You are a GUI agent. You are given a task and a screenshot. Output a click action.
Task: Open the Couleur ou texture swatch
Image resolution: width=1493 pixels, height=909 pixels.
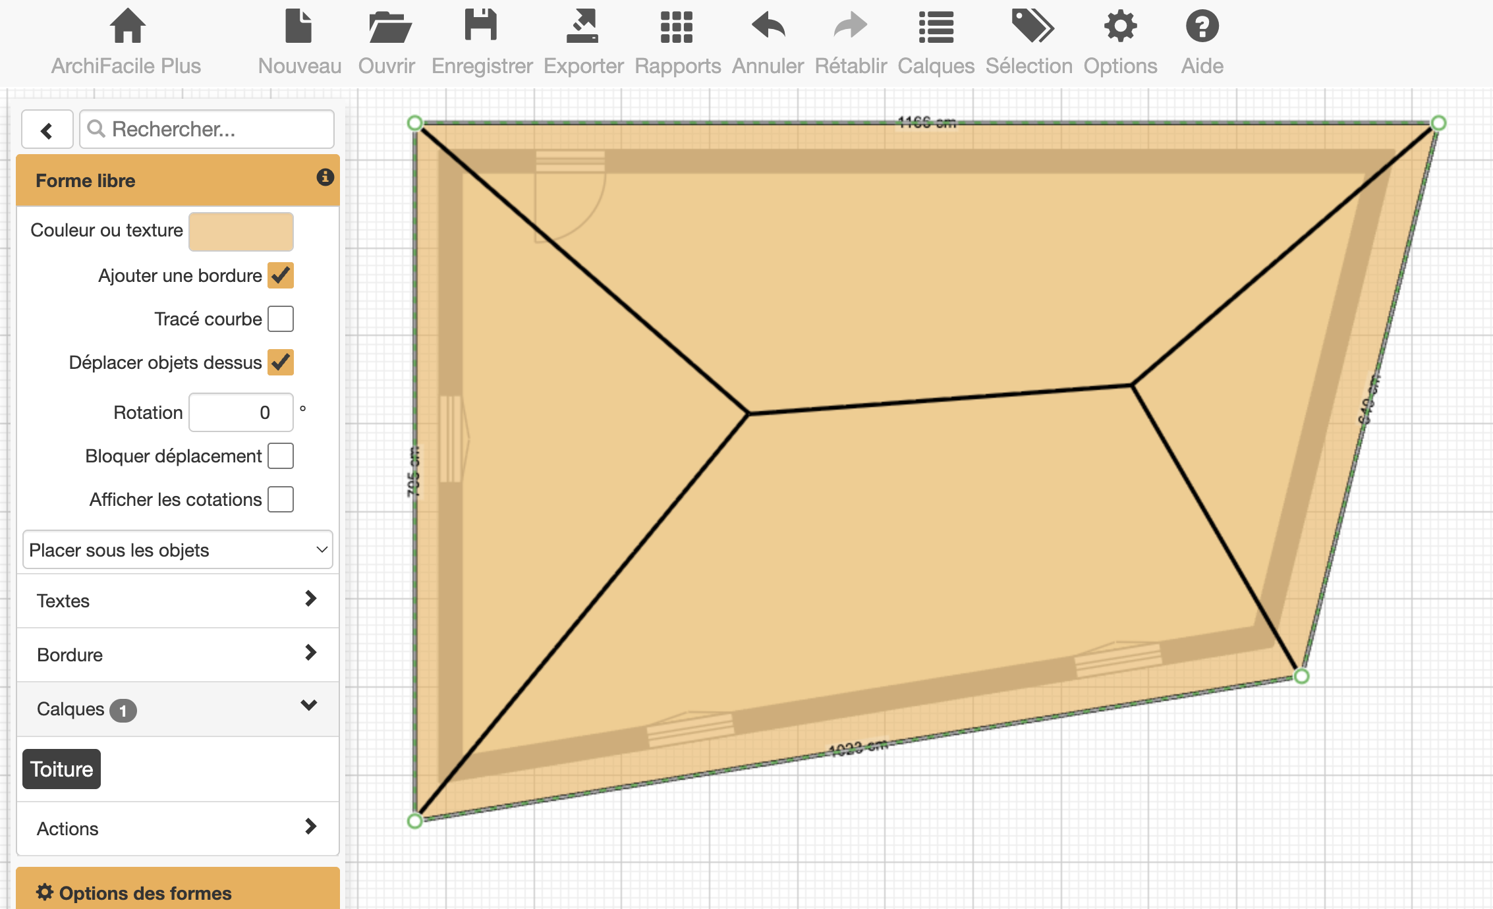[241, 231]
